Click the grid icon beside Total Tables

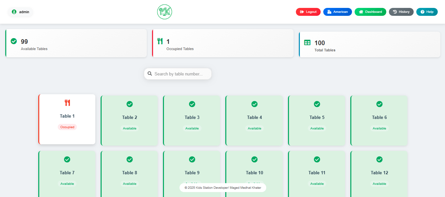tap(307, 42)
